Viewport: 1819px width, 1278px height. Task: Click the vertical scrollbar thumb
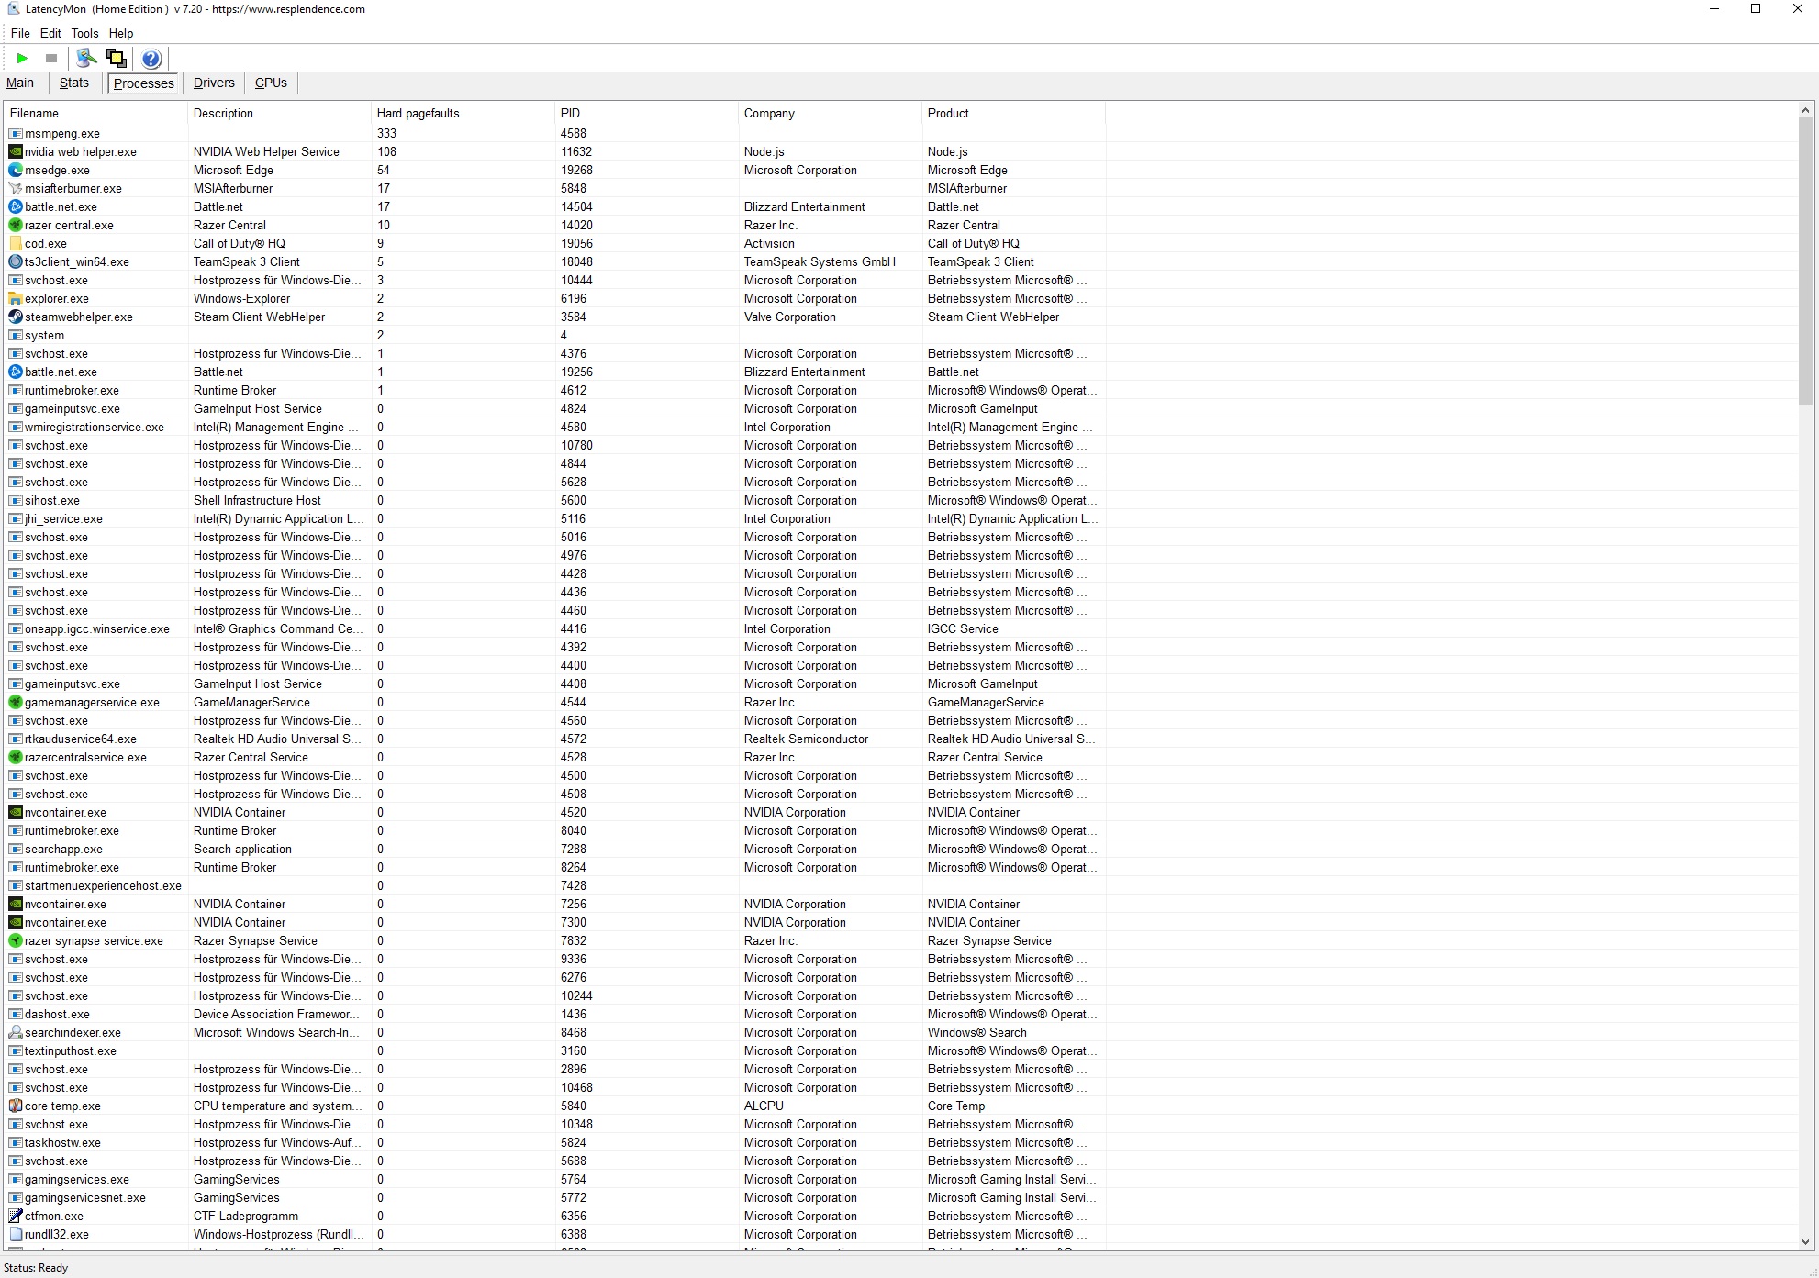(1805, 261)
